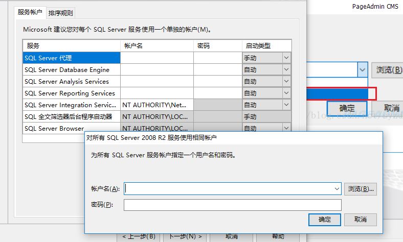Click NT AUTHORITY\Net... account cell
The width and height of the screenshot is (403, 242).
point(157,105)
